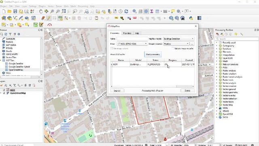Viewport: 259px width, 146px height.
Task: Open the attribute table dropdown arrow in toolbar
Action: pyautogui.click(x=161, y=11)
